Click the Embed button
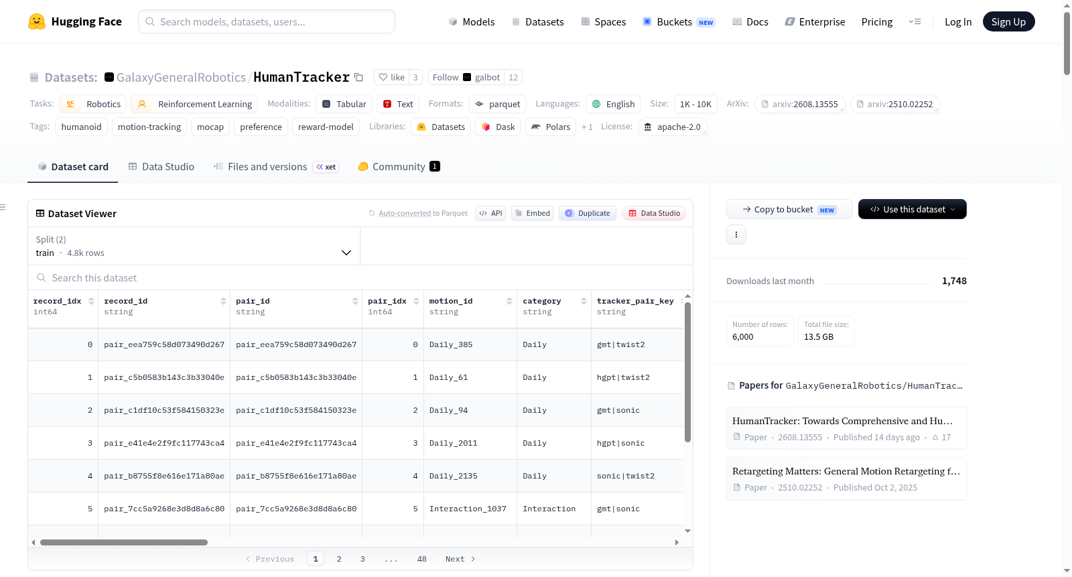The width and height of the screenshot is (1072, 577). (x=532, y=213)
